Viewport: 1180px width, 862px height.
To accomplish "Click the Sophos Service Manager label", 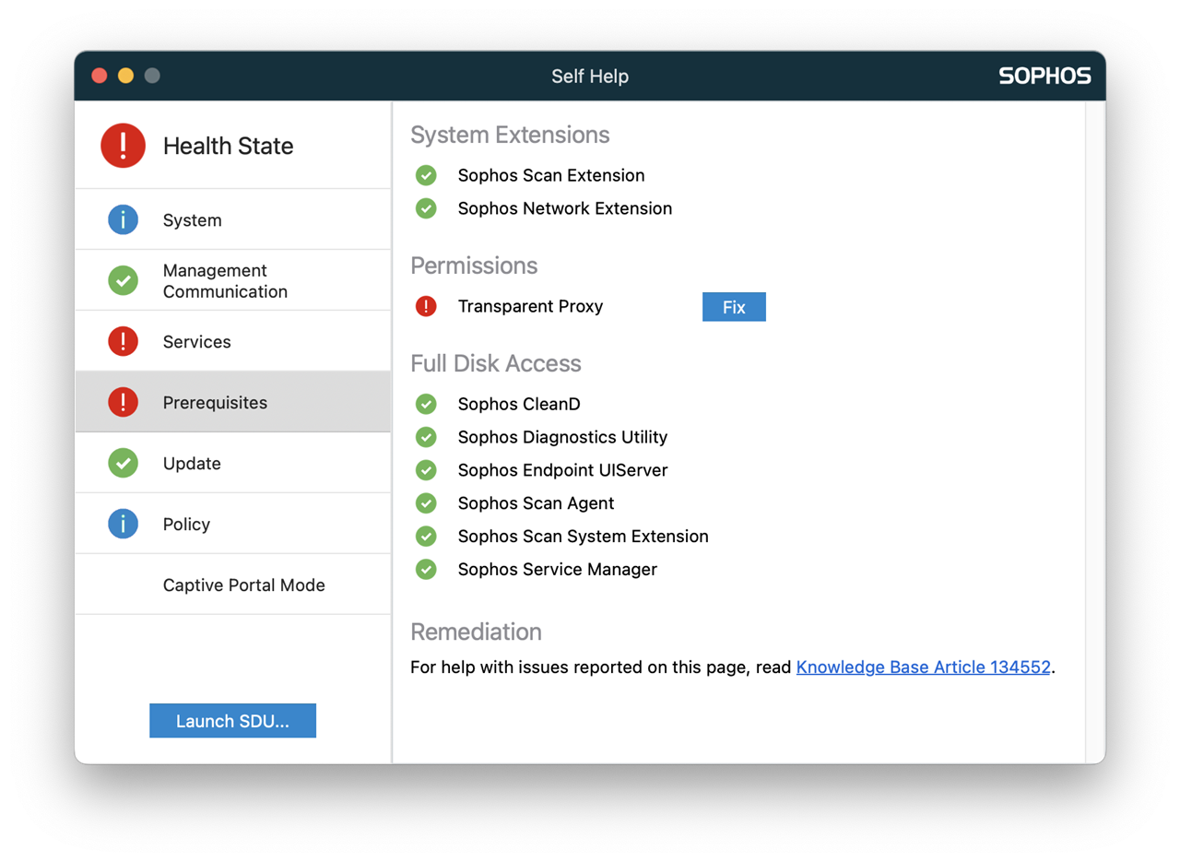I will pyautogui.click(x=558, y=570).
